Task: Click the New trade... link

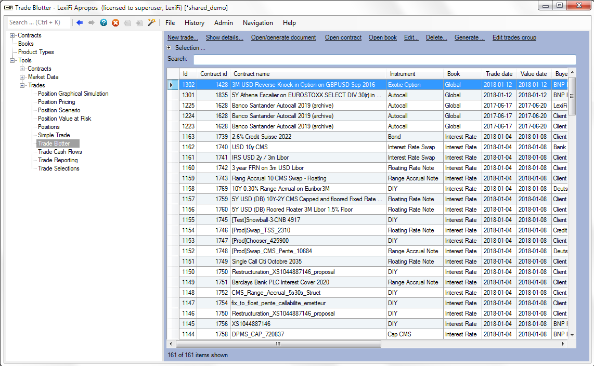Action: (x=183, y=37)
